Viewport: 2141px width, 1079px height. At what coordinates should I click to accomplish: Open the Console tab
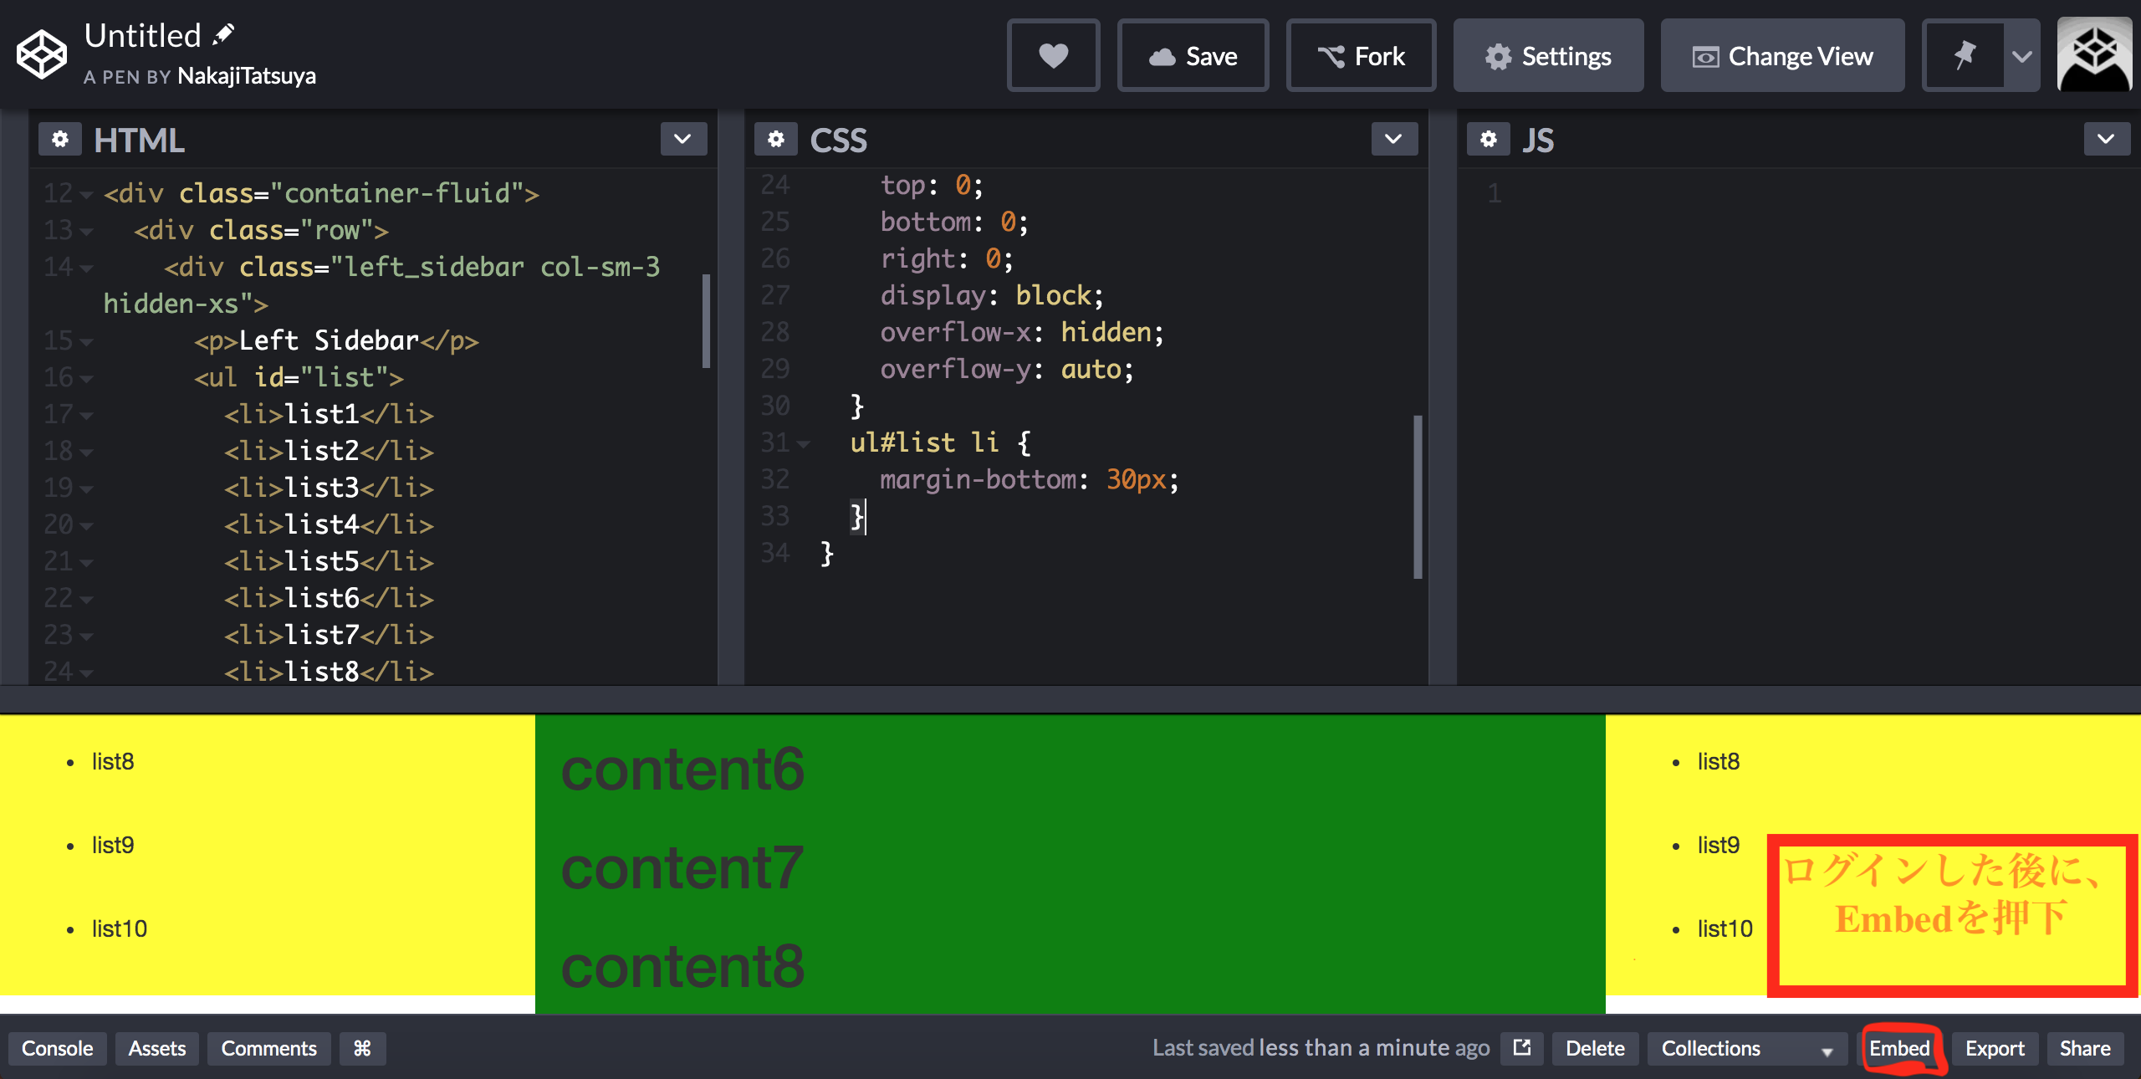coord(57,1048)
